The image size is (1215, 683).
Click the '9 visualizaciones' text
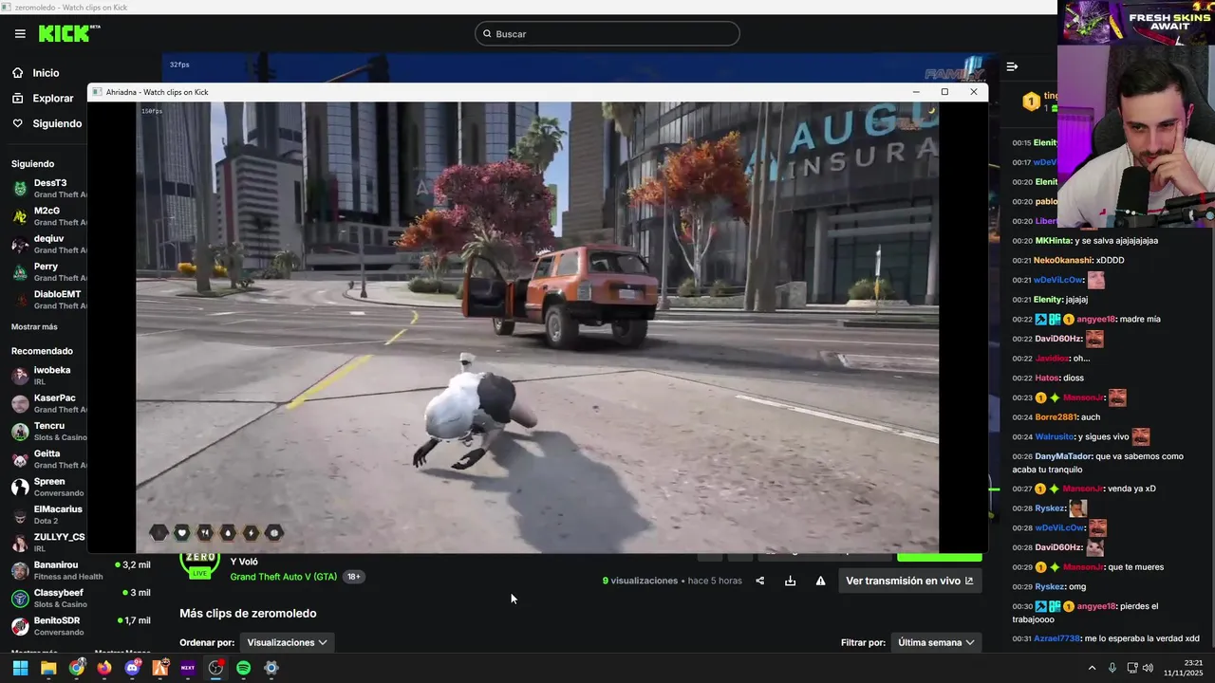click(x=640, y=581)
